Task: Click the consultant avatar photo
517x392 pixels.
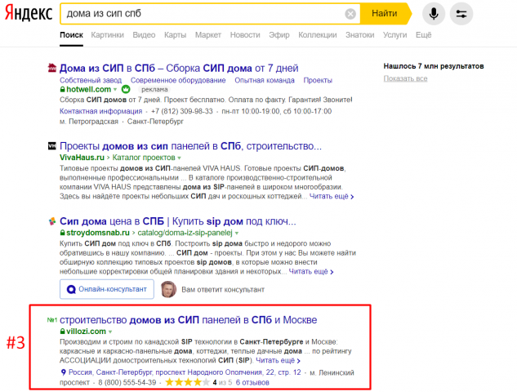Action: pos(168,289)
